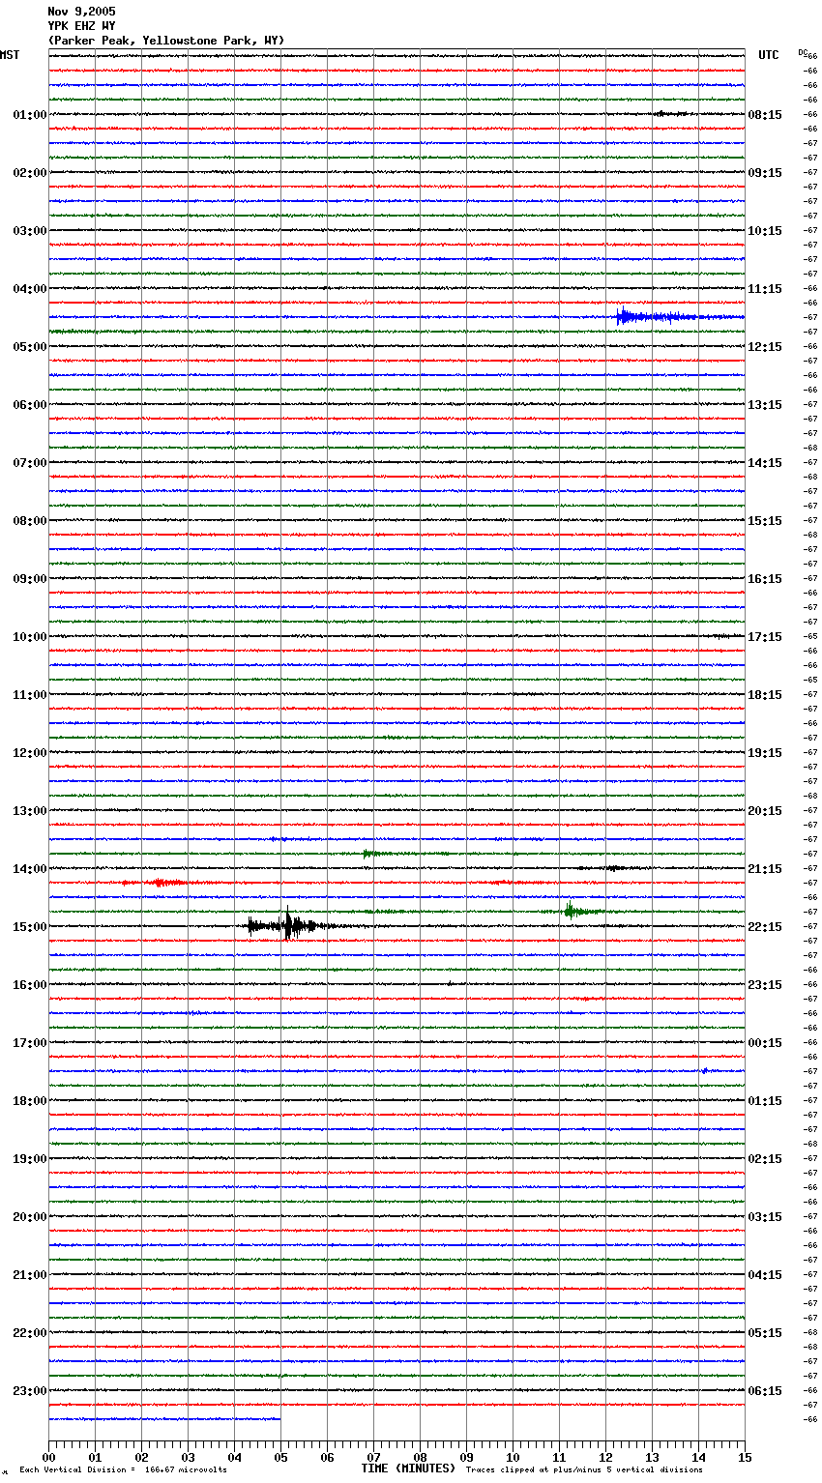The image size is (822, 1483).
Task: Click the '08:15' UTC time label
Action: 765,115
